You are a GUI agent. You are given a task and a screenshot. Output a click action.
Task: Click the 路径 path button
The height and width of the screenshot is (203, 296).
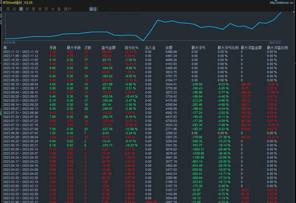(93, 9)
